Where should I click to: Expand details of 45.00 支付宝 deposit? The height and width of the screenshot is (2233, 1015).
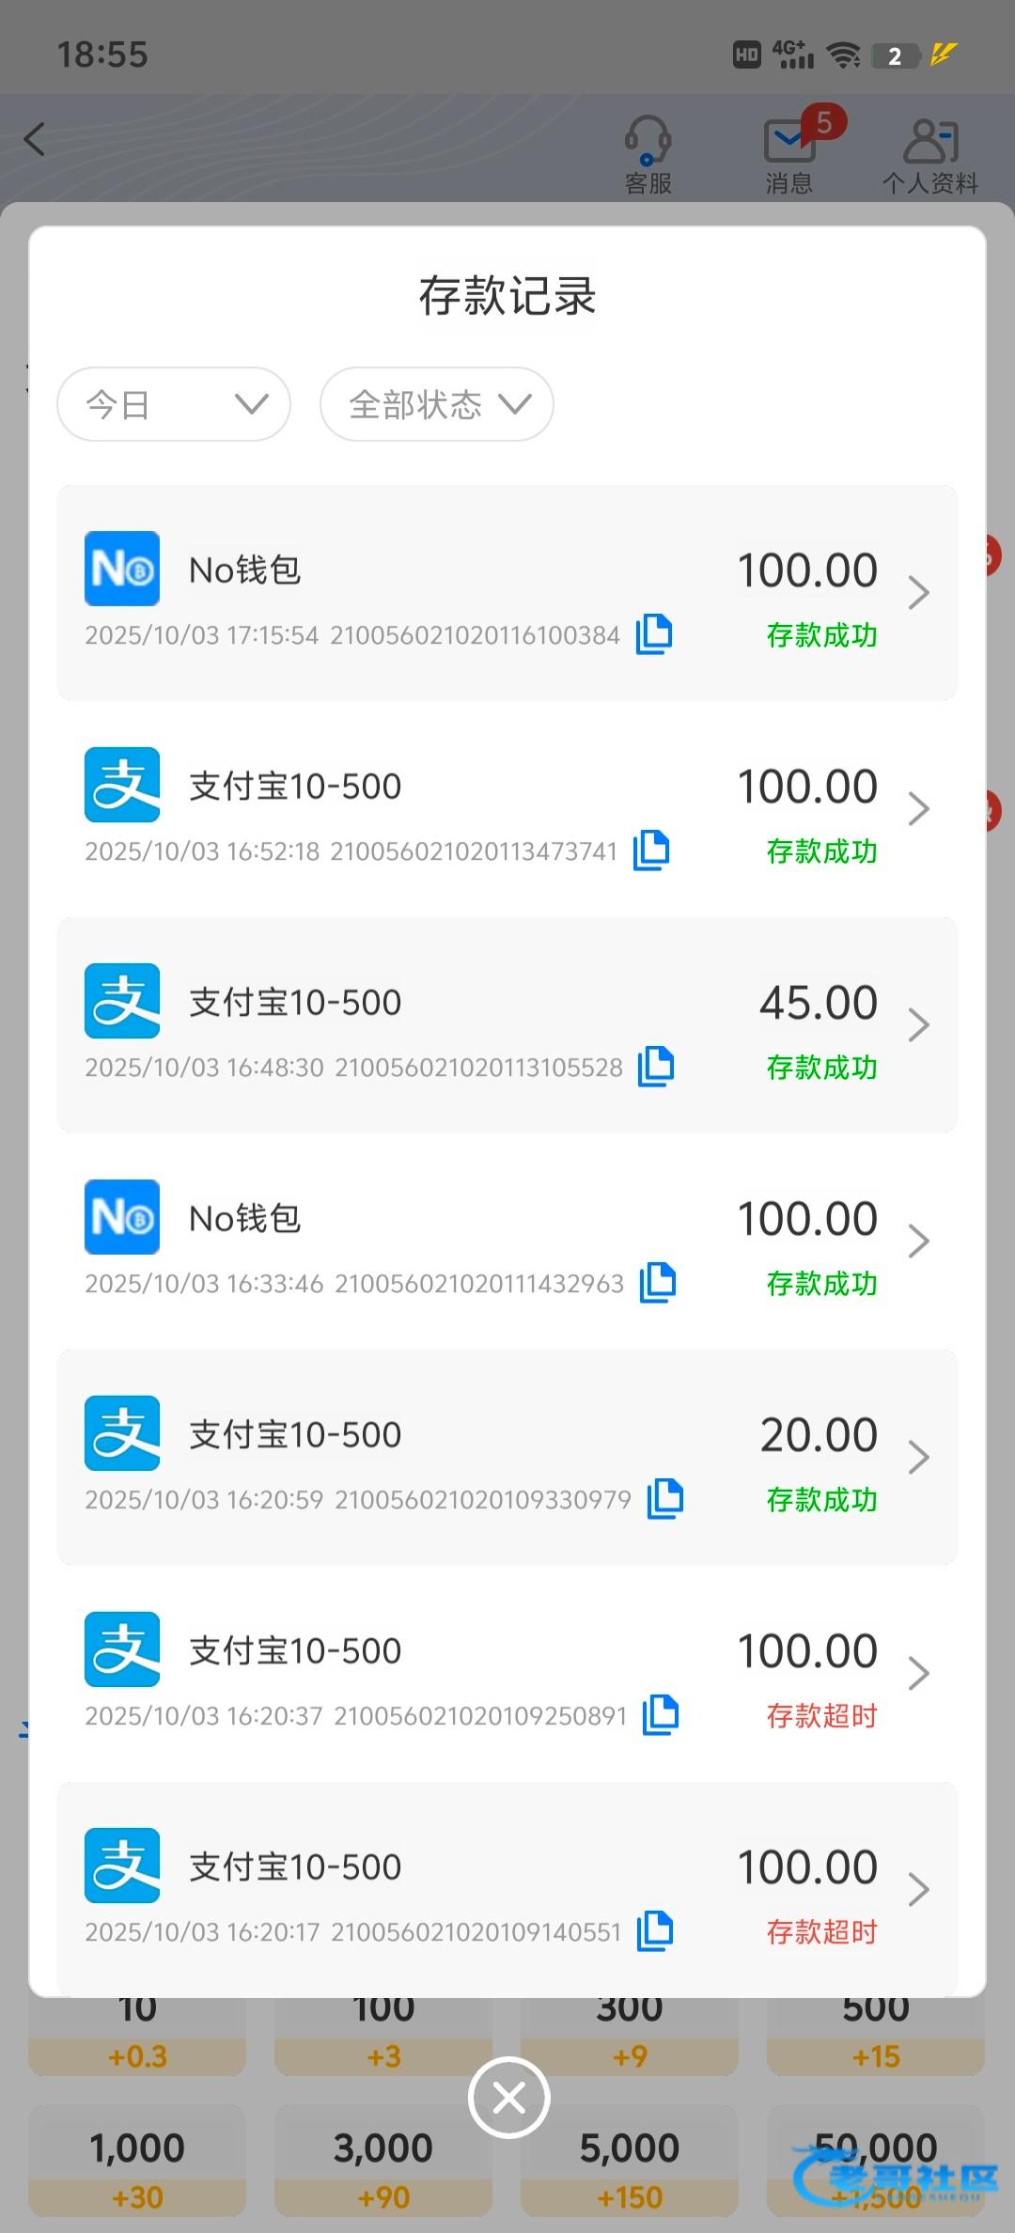918,1025
